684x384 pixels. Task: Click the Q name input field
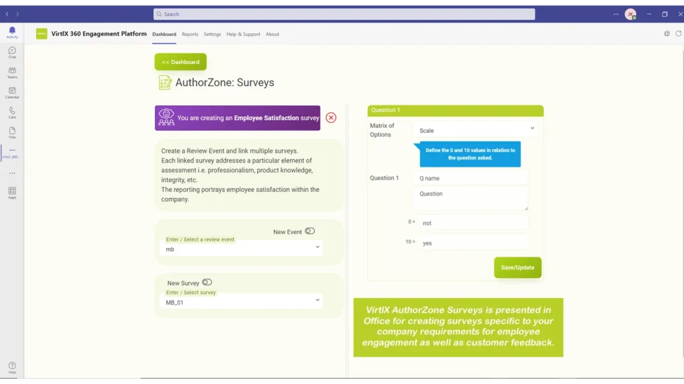(x=470, y=178)
